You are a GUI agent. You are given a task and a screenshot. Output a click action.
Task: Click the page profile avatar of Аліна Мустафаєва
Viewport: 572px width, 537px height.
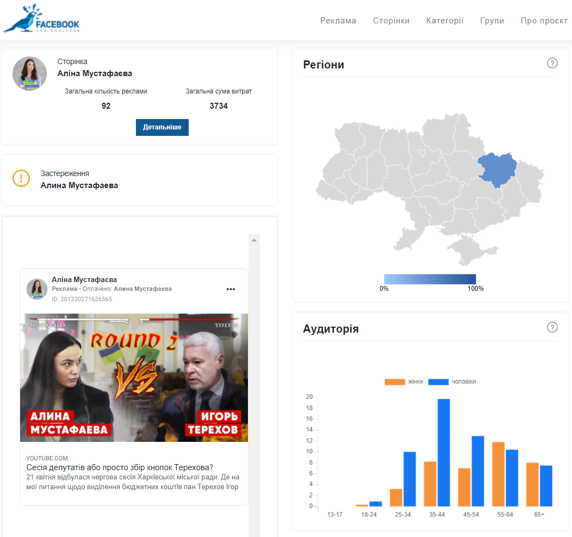(x=29, y=73)
